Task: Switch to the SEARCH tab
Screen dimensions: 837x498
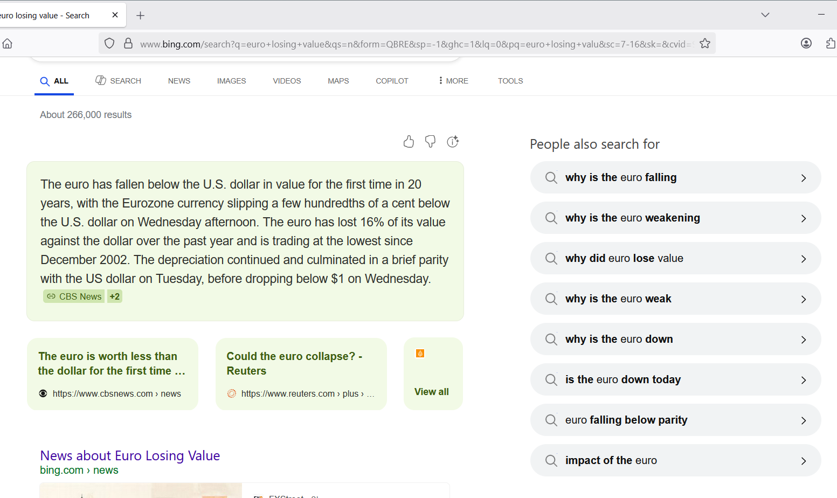Action: [118, 81]
